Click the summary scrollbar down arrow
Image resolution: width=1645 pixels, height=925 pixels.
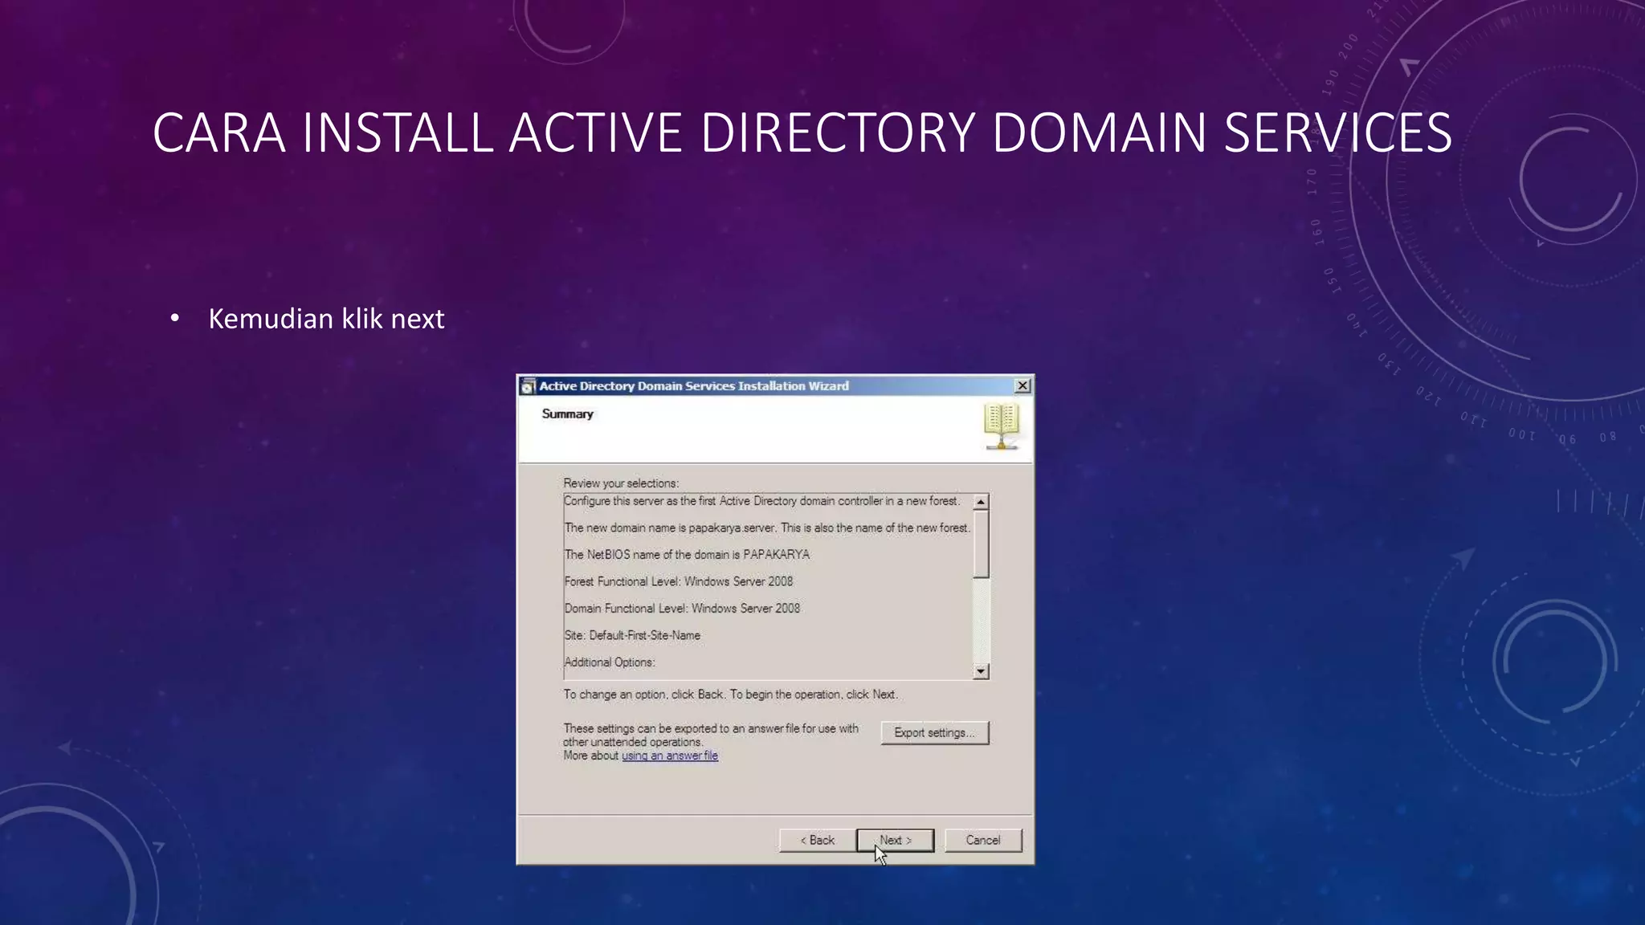tap(981, 671)
